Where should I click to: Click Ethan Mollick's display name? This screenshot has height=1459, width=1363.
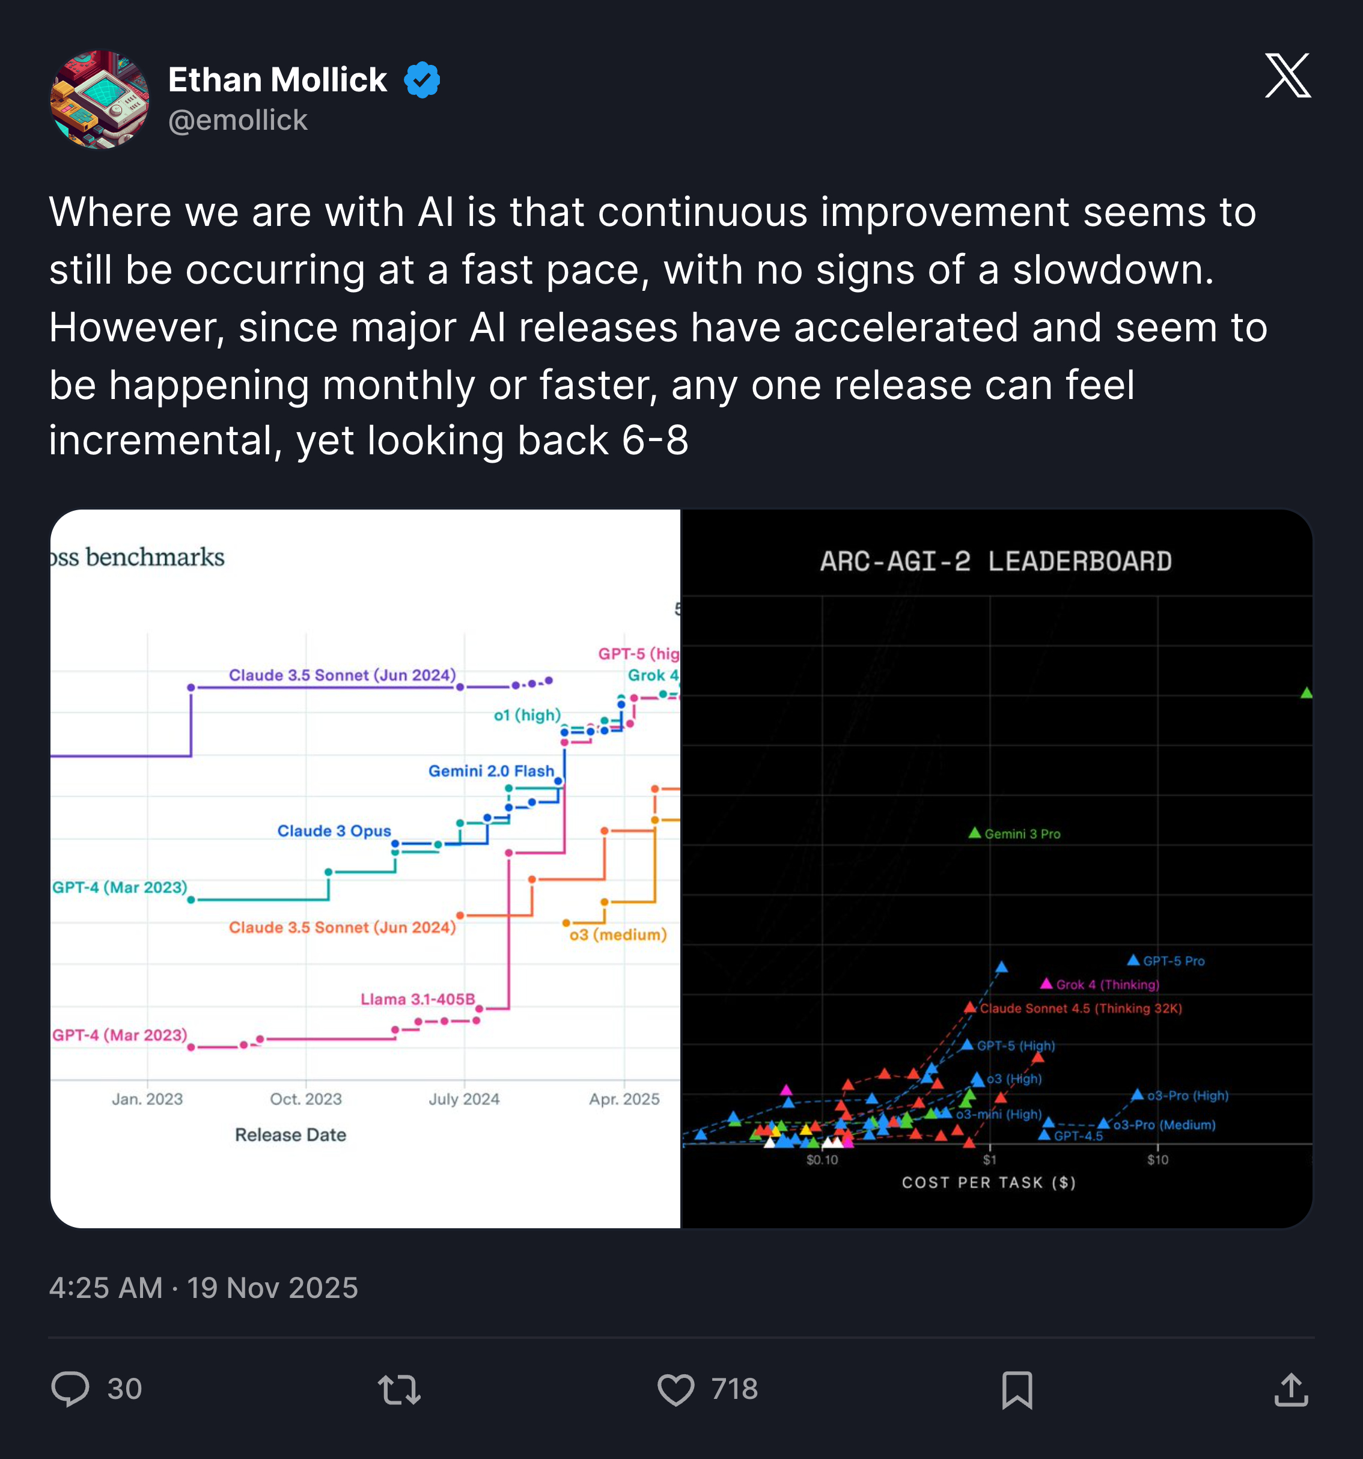click(x=278, y=79)
